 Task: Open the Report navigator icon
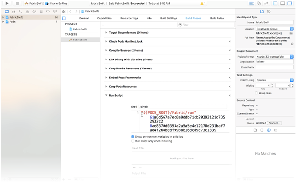pos(55,11)
